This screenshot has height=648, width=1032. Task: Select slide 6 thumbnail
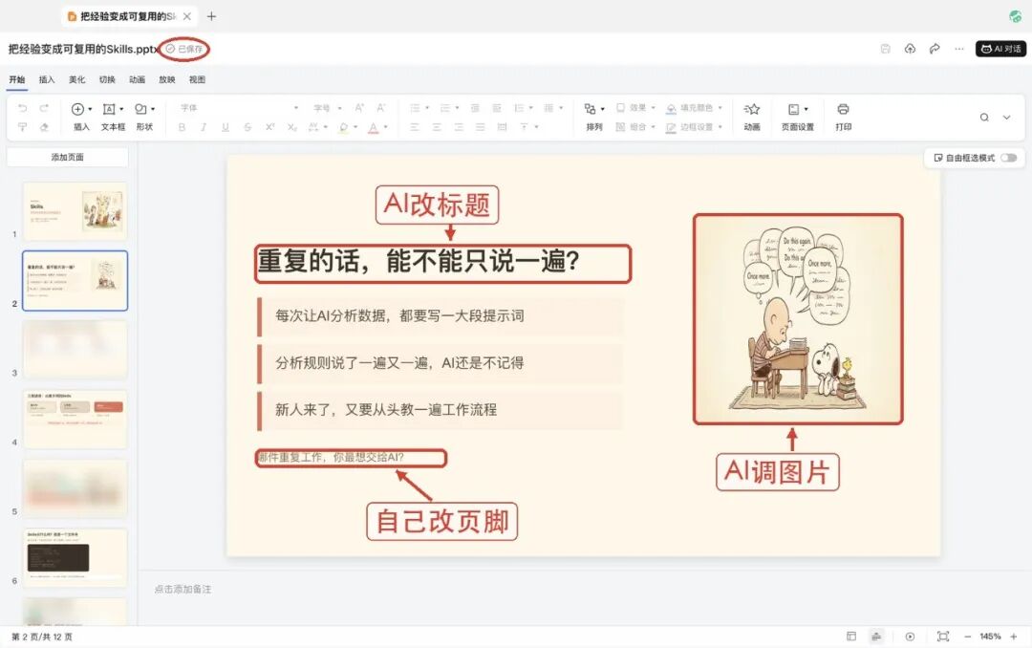[x=75, y=557]
